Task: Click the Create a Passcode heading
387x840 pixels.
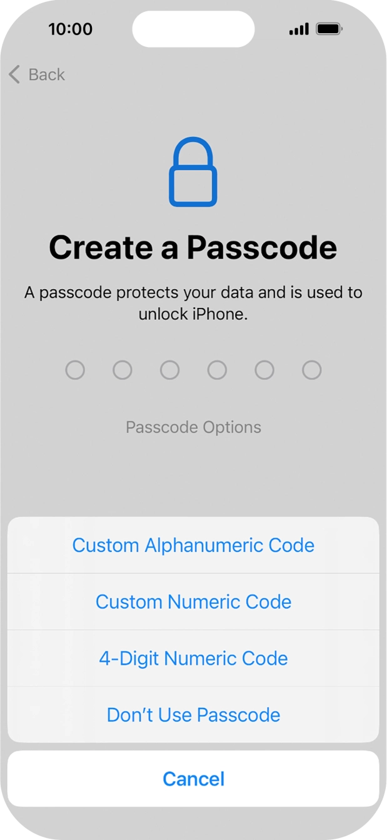Action: (194, 247)
